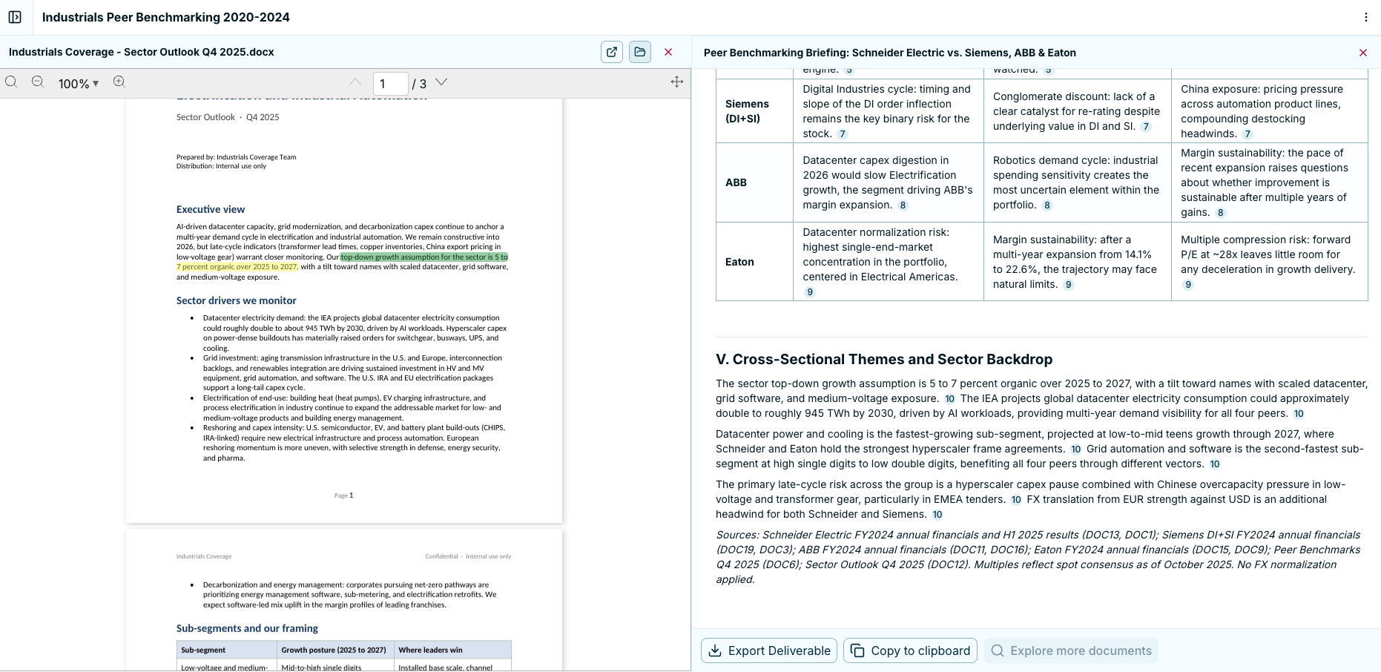Image resolution: width=1381 pixels, height=672 pixels.
Task: Click the highlighted top-down growth assumption text
Action: tap(423, 257)
